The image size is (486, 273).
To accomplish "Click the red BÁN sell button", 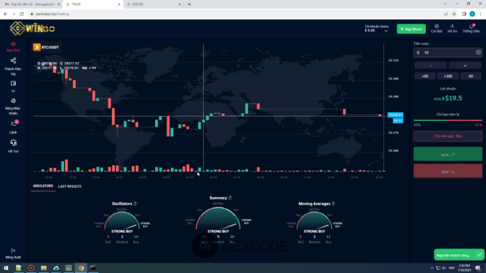I will pos(448,171).
